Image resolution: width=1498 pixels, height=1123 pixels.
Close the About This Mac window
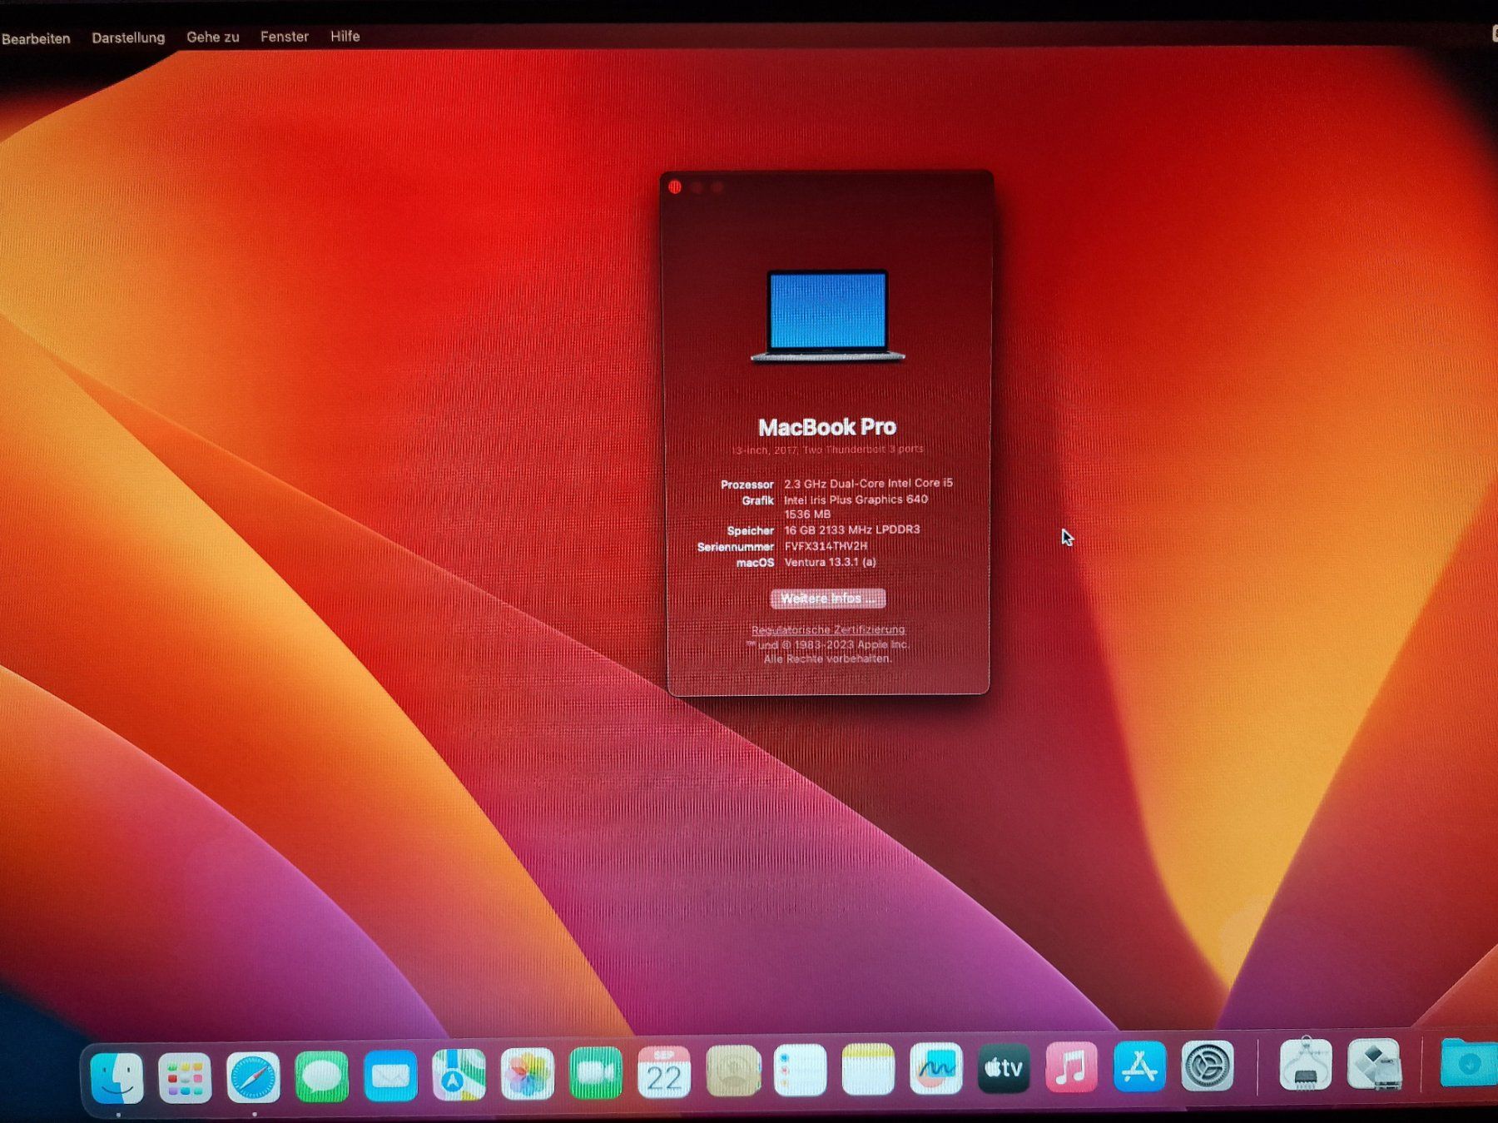(x=675, y=187)
